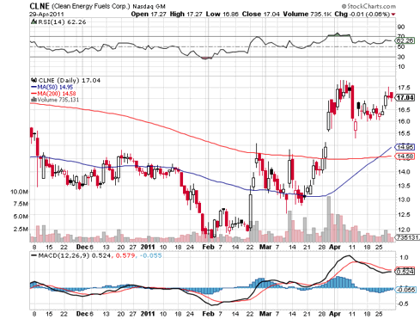Image resolution: width=420 pixels, height=319 pixels.
Task: Click the green 62.26 RSI value tag
Action: click(x=405, y=40)
